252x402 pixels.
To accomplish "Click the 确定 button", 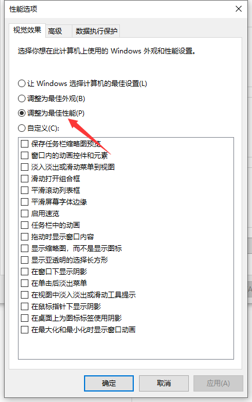I will tap(109, 383).
